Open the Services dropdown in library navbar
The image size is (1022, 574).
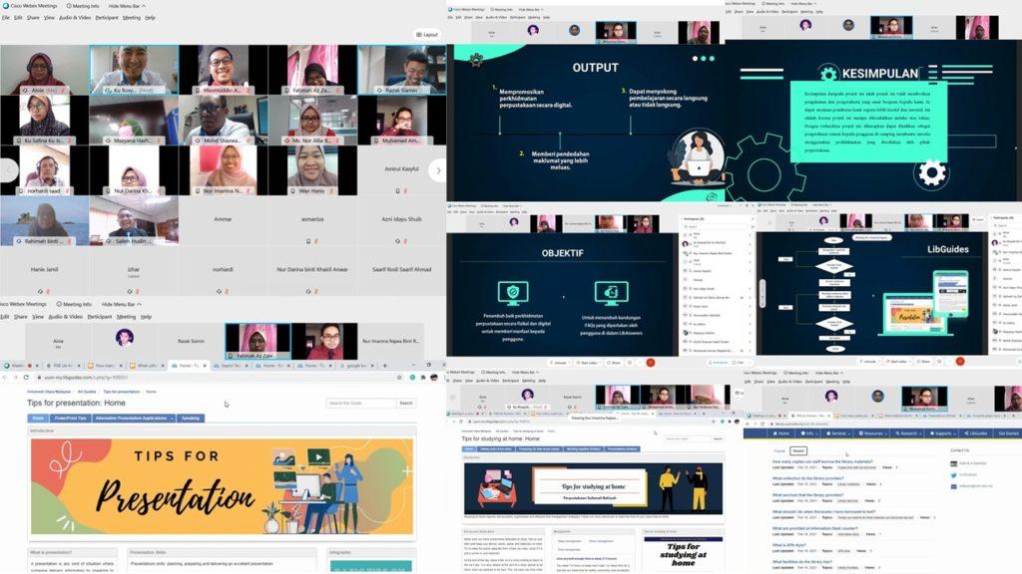click(x=840, y=433)
